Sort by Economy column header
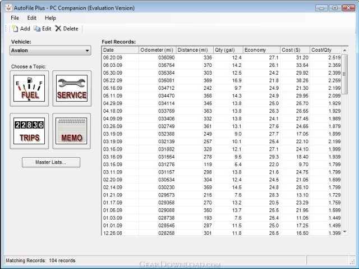Viewport: 359px width, 269px height. click(x=261, y=50)
